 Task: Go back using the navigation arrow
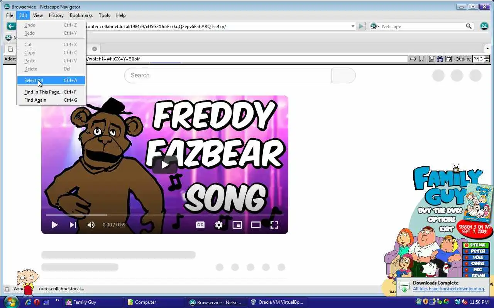(11, 26)
